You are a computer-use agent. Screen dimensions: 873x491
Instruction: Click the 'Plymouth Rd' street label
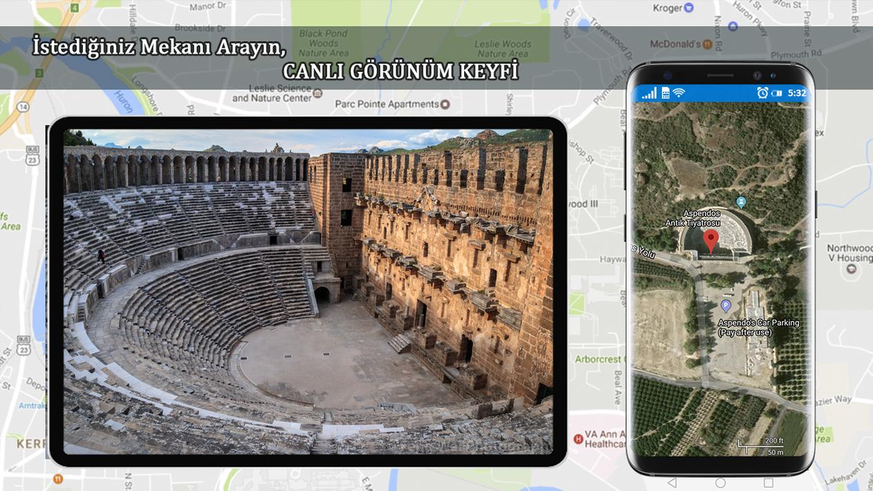796,54
